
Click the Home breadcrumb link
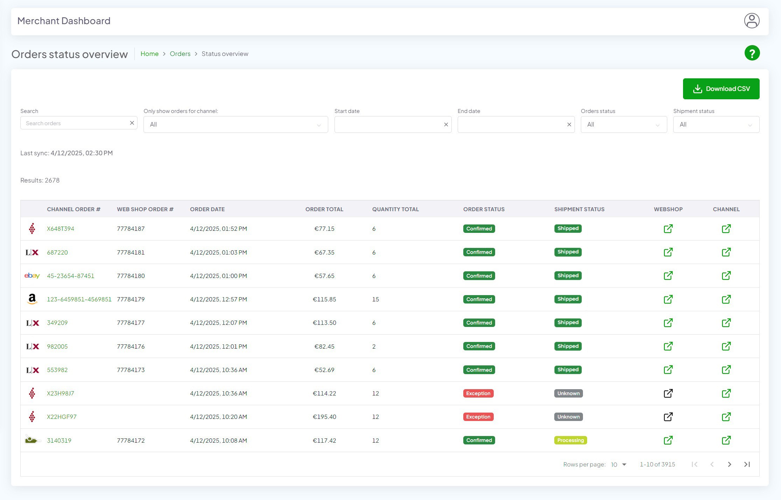tap(149, 54)
